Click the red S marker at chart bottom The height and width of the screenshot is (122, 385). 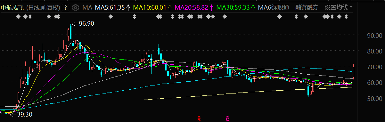pos(199,119)
